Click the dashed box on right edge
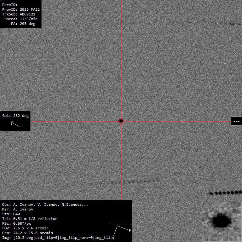 point(236,121)
